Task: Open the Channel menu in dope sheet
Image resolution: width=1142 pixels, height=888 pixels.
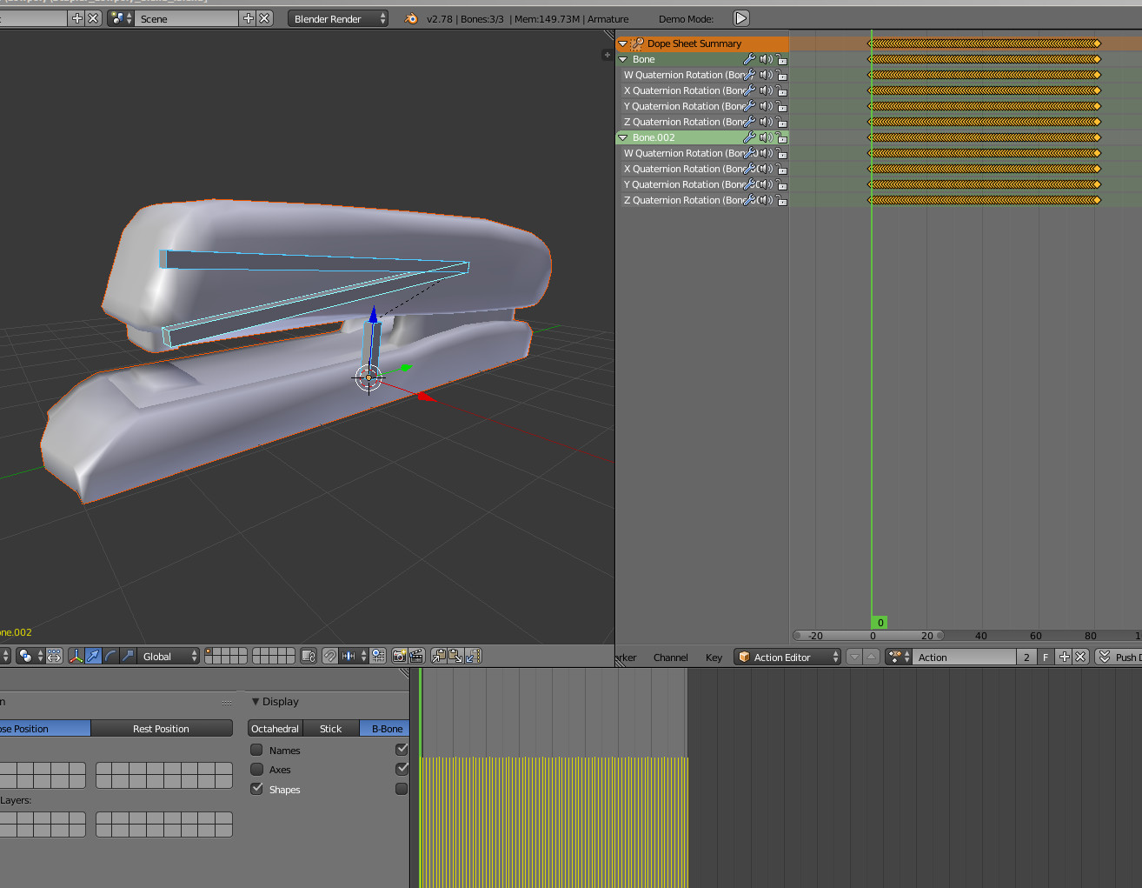Action: [670, 658]
